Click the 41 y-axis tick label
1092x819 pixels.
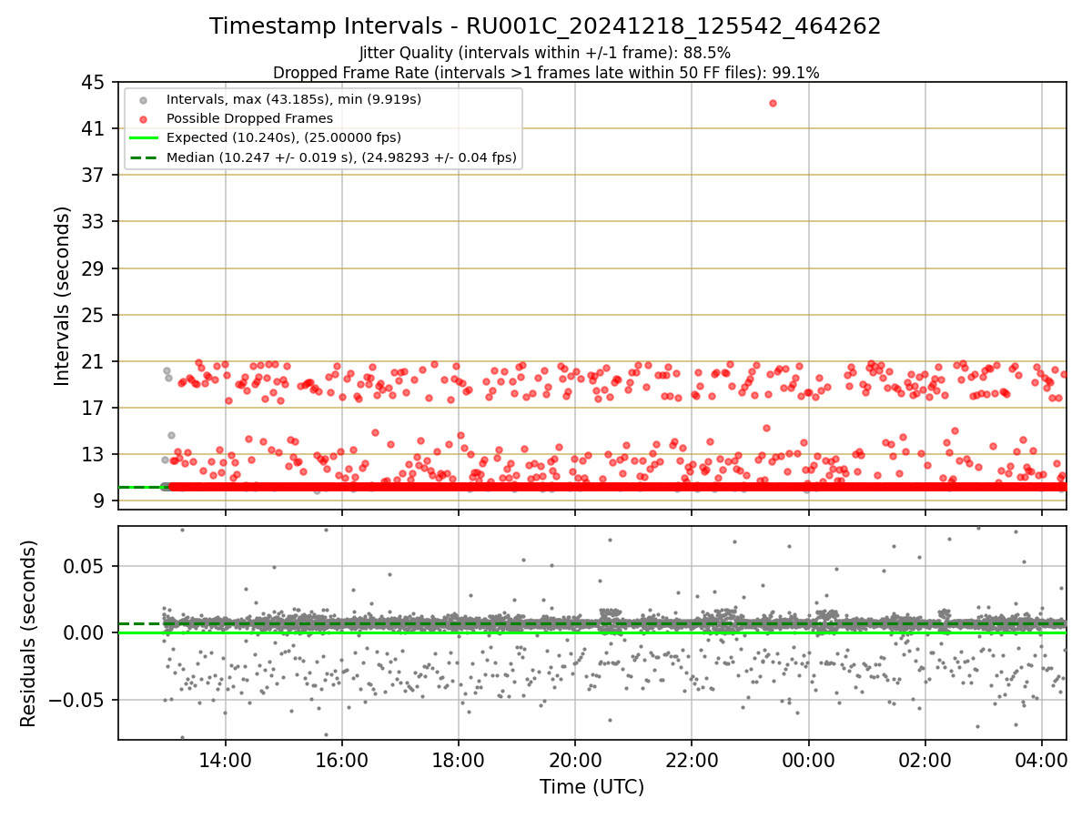[93, 128]
